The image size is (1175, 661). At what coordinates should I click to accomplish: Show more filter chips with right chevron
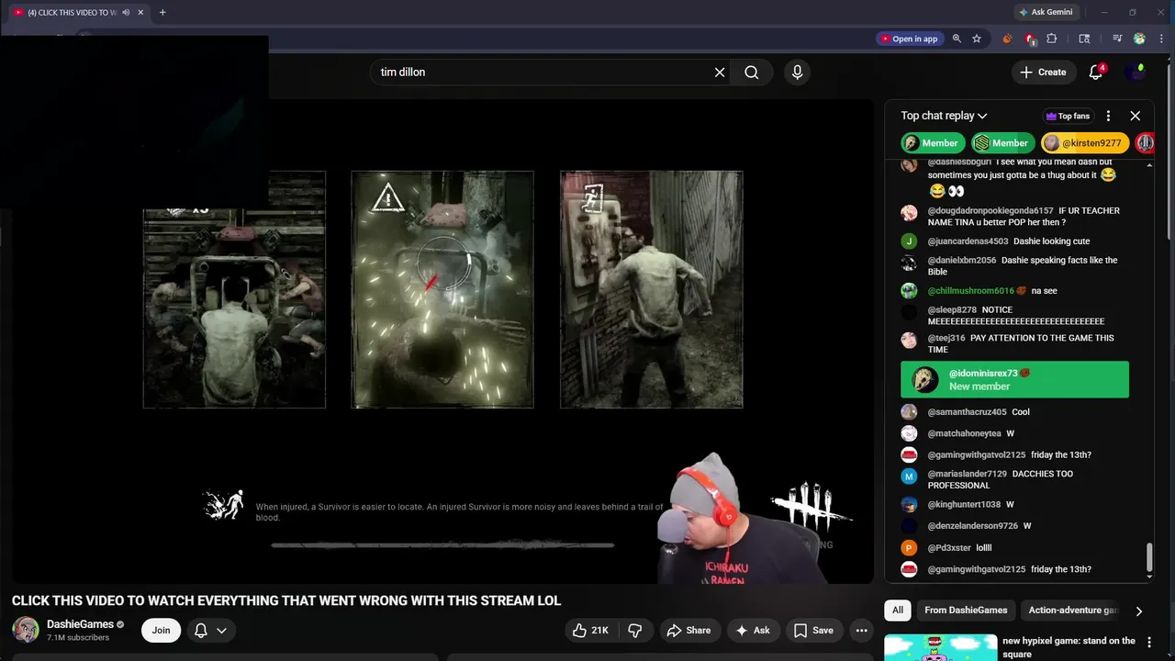pos(1138,611)
